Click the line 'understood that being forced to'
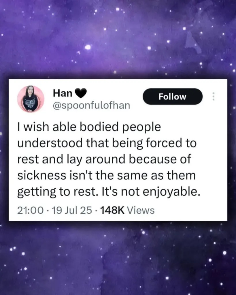The image size is (236, 295). pos(107,143)
